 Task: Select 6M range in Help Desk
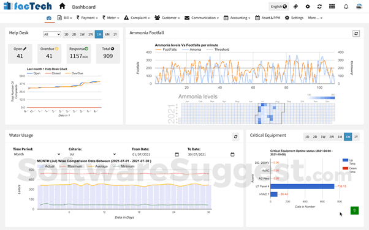click(x=107, y=34)
